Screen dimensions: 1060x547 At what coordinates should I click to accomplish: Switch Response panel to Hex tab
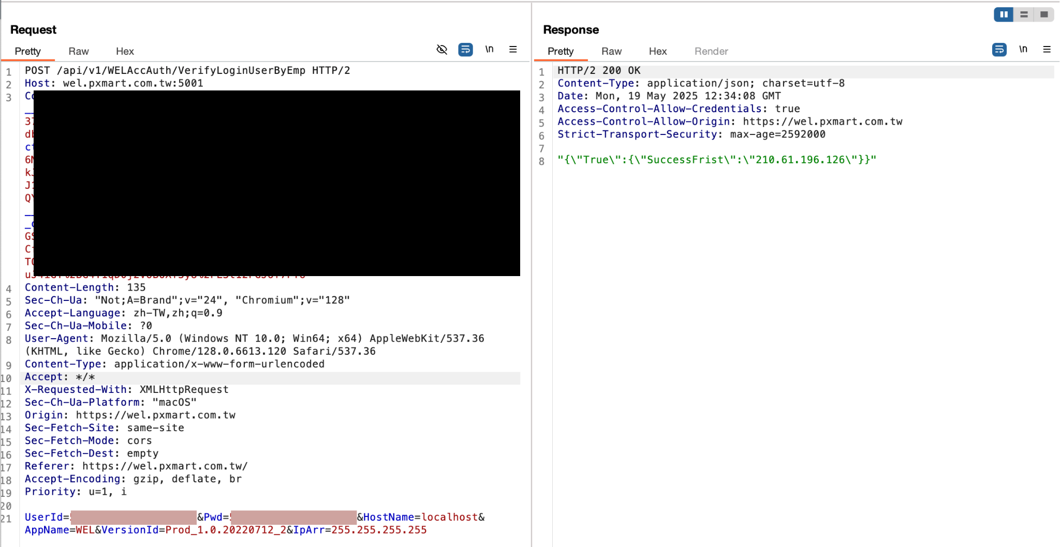pos(658,51)
